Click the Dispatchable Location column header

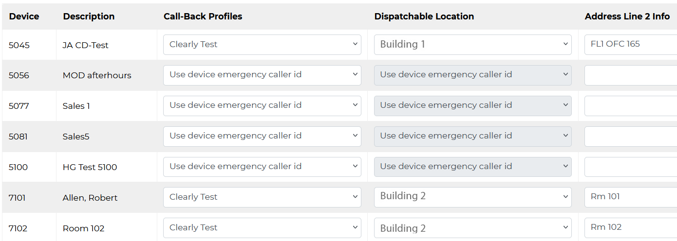click(x=424, y=17)
